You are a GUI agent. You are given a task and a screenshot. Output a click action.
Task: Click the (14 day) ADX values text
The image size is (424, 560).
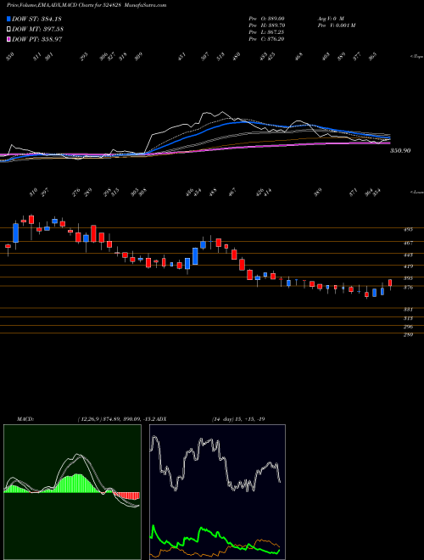point(238,419)
